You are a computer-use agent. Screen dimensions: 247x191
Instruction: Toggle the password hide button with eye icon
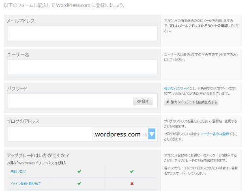point(143,101)
